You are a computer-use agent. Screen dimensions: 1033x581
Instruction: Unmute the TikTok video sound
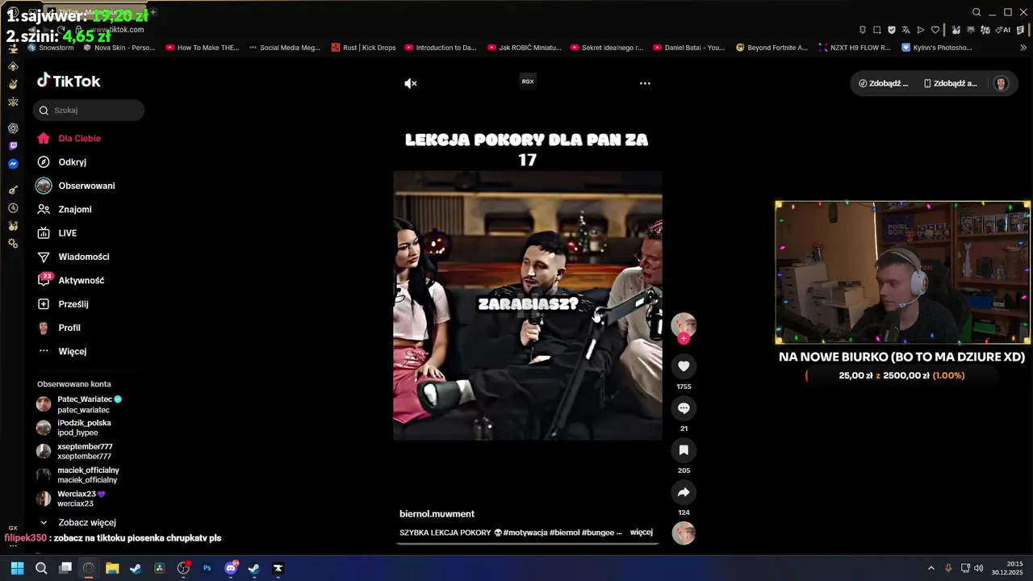[x=411, y=83]
